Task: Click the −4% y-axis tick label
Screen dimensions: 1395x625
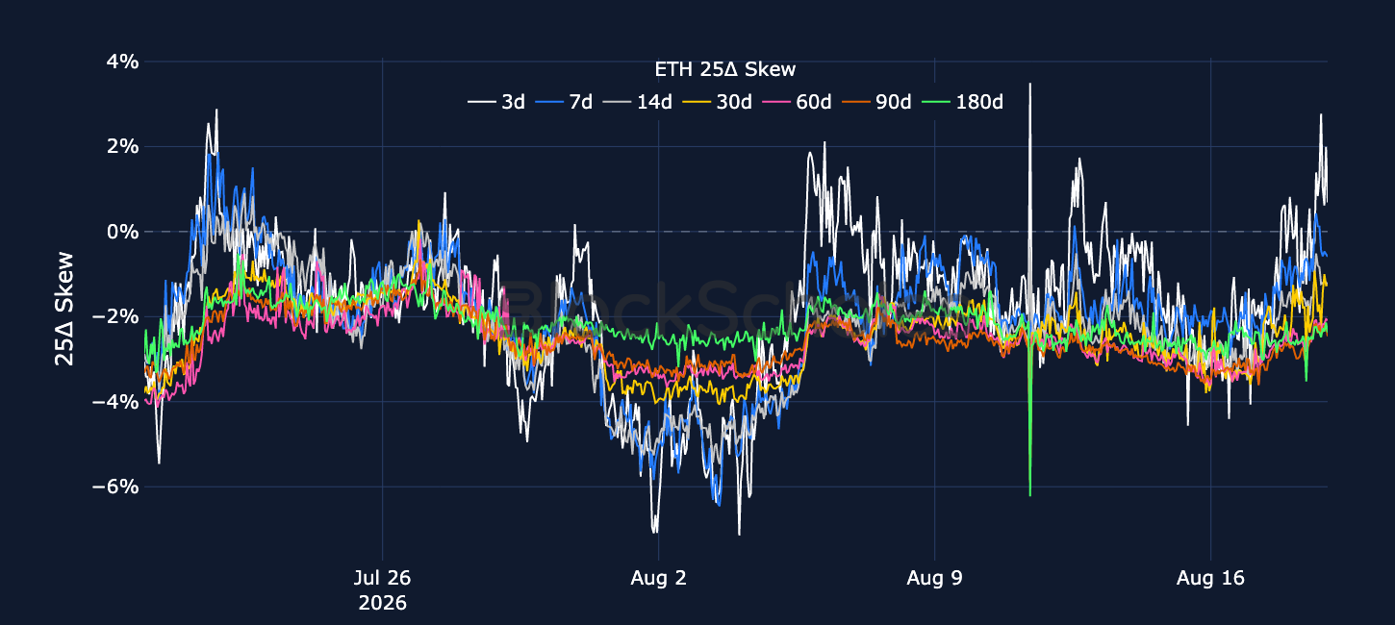Action: (x=114, y=401)
